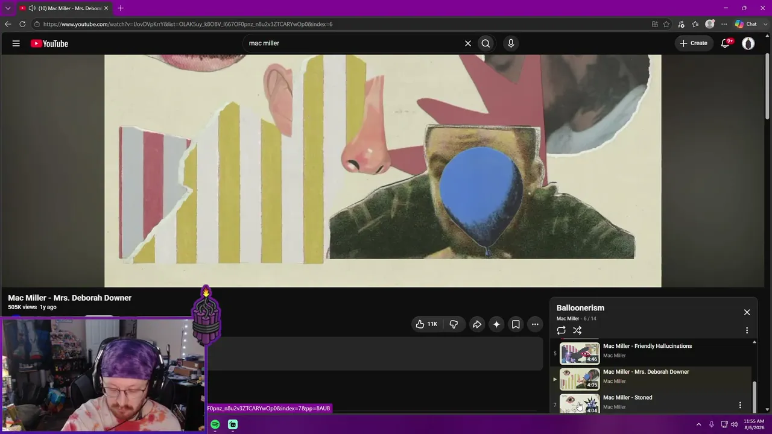The width and height of the screenshot is (772, 434).
Task: Open the YouTube guide hamburger menu
Action: [x=16, y=43]
